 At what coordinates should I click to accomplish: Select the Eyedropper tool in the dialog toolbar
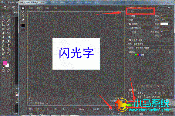point(23,20)
